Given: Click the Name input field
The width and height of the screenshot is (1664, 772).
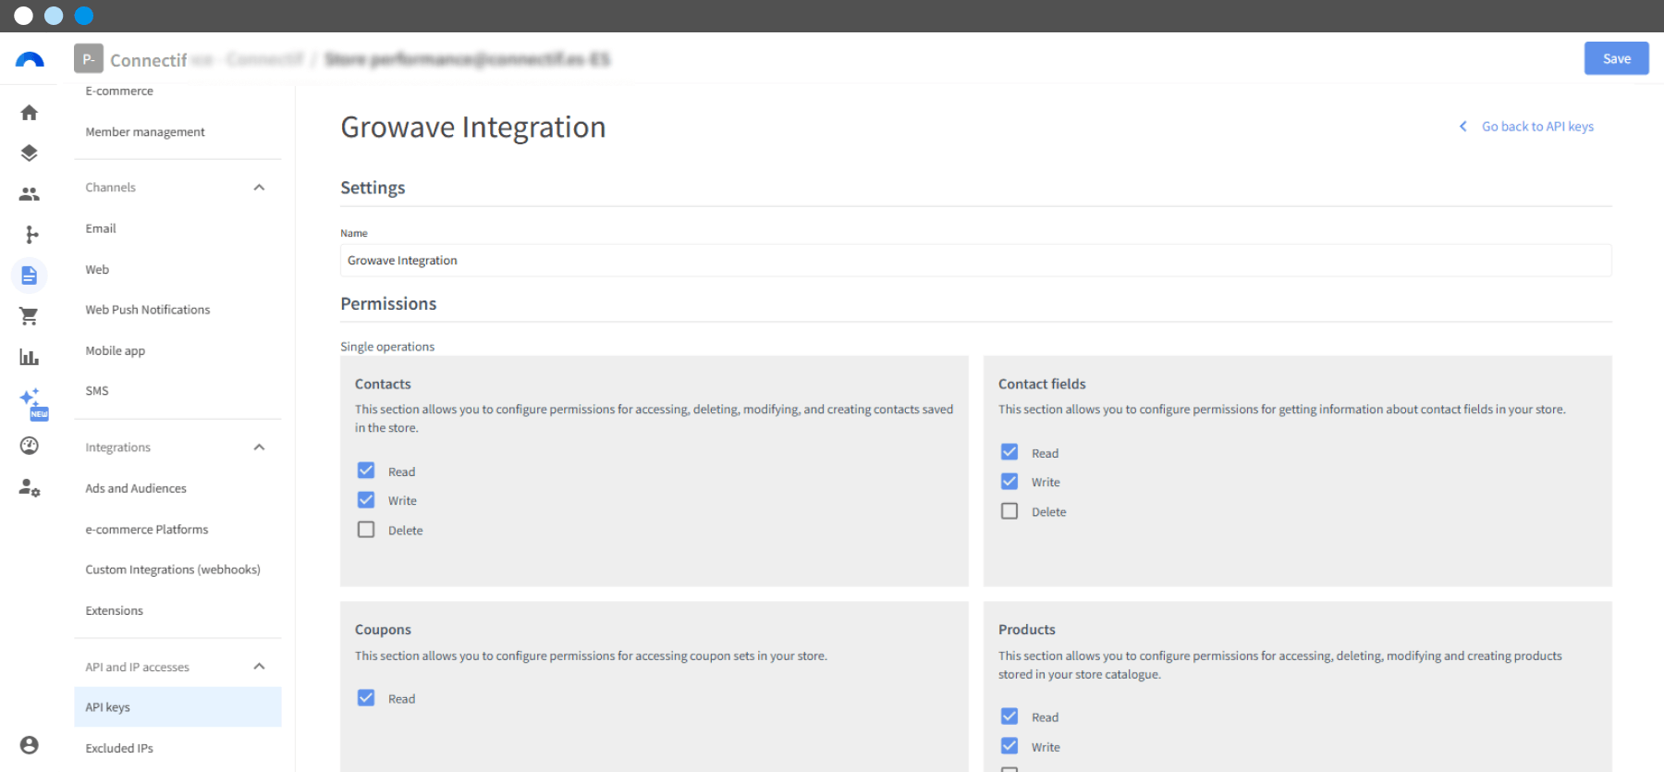Looking at the screenshot, I should [976, 261].
